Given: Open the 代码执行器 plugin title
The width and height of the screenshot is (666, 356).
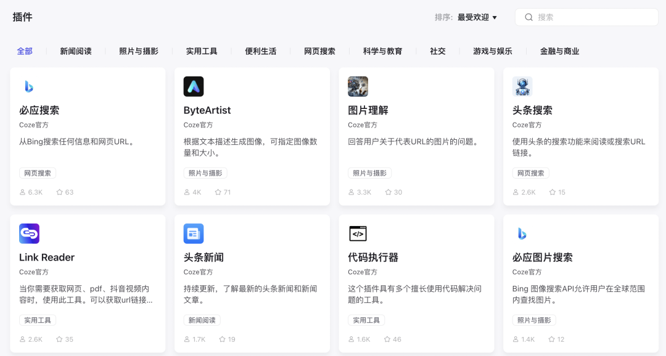Looking at the screenshot, I should click(373, 257).
